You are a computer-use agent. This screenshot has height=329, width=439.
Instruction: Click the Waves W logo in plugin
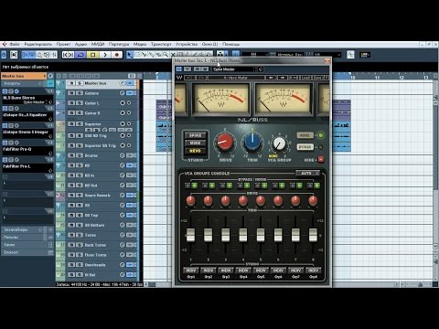coord(179,78)
